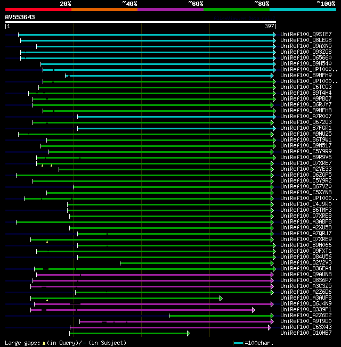This screenshot has width=341, height=347.
Task: Click the purple segment of the identity legend
Action: pyautogui.click(x=170, y=10)
